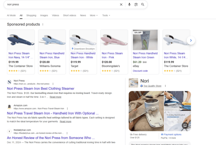Click the Williams-Sonoma seller name
Screen dimensions: 216x145
point(50,66)
